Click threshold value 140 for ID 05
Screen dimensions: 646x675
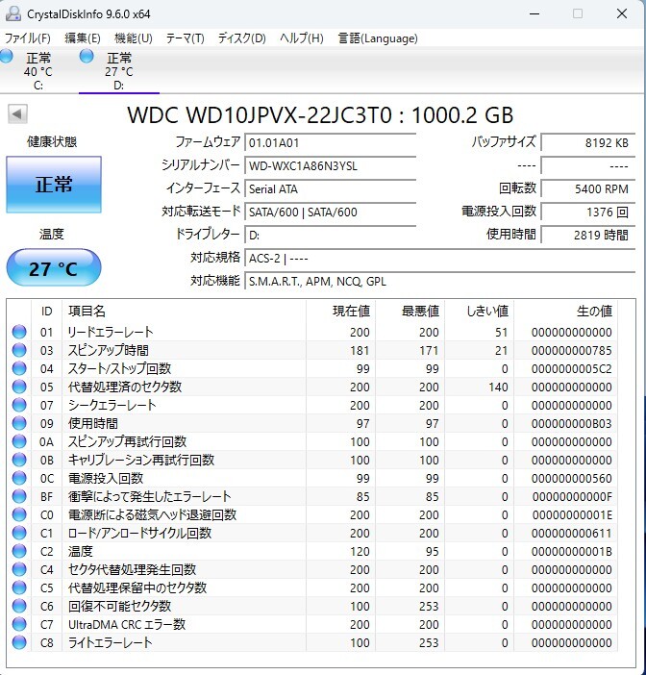click(498, 387)
